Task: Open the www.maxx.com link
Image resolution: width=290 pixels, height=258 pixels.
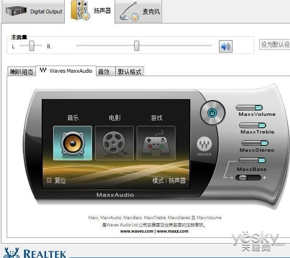Action: (173, 231)
